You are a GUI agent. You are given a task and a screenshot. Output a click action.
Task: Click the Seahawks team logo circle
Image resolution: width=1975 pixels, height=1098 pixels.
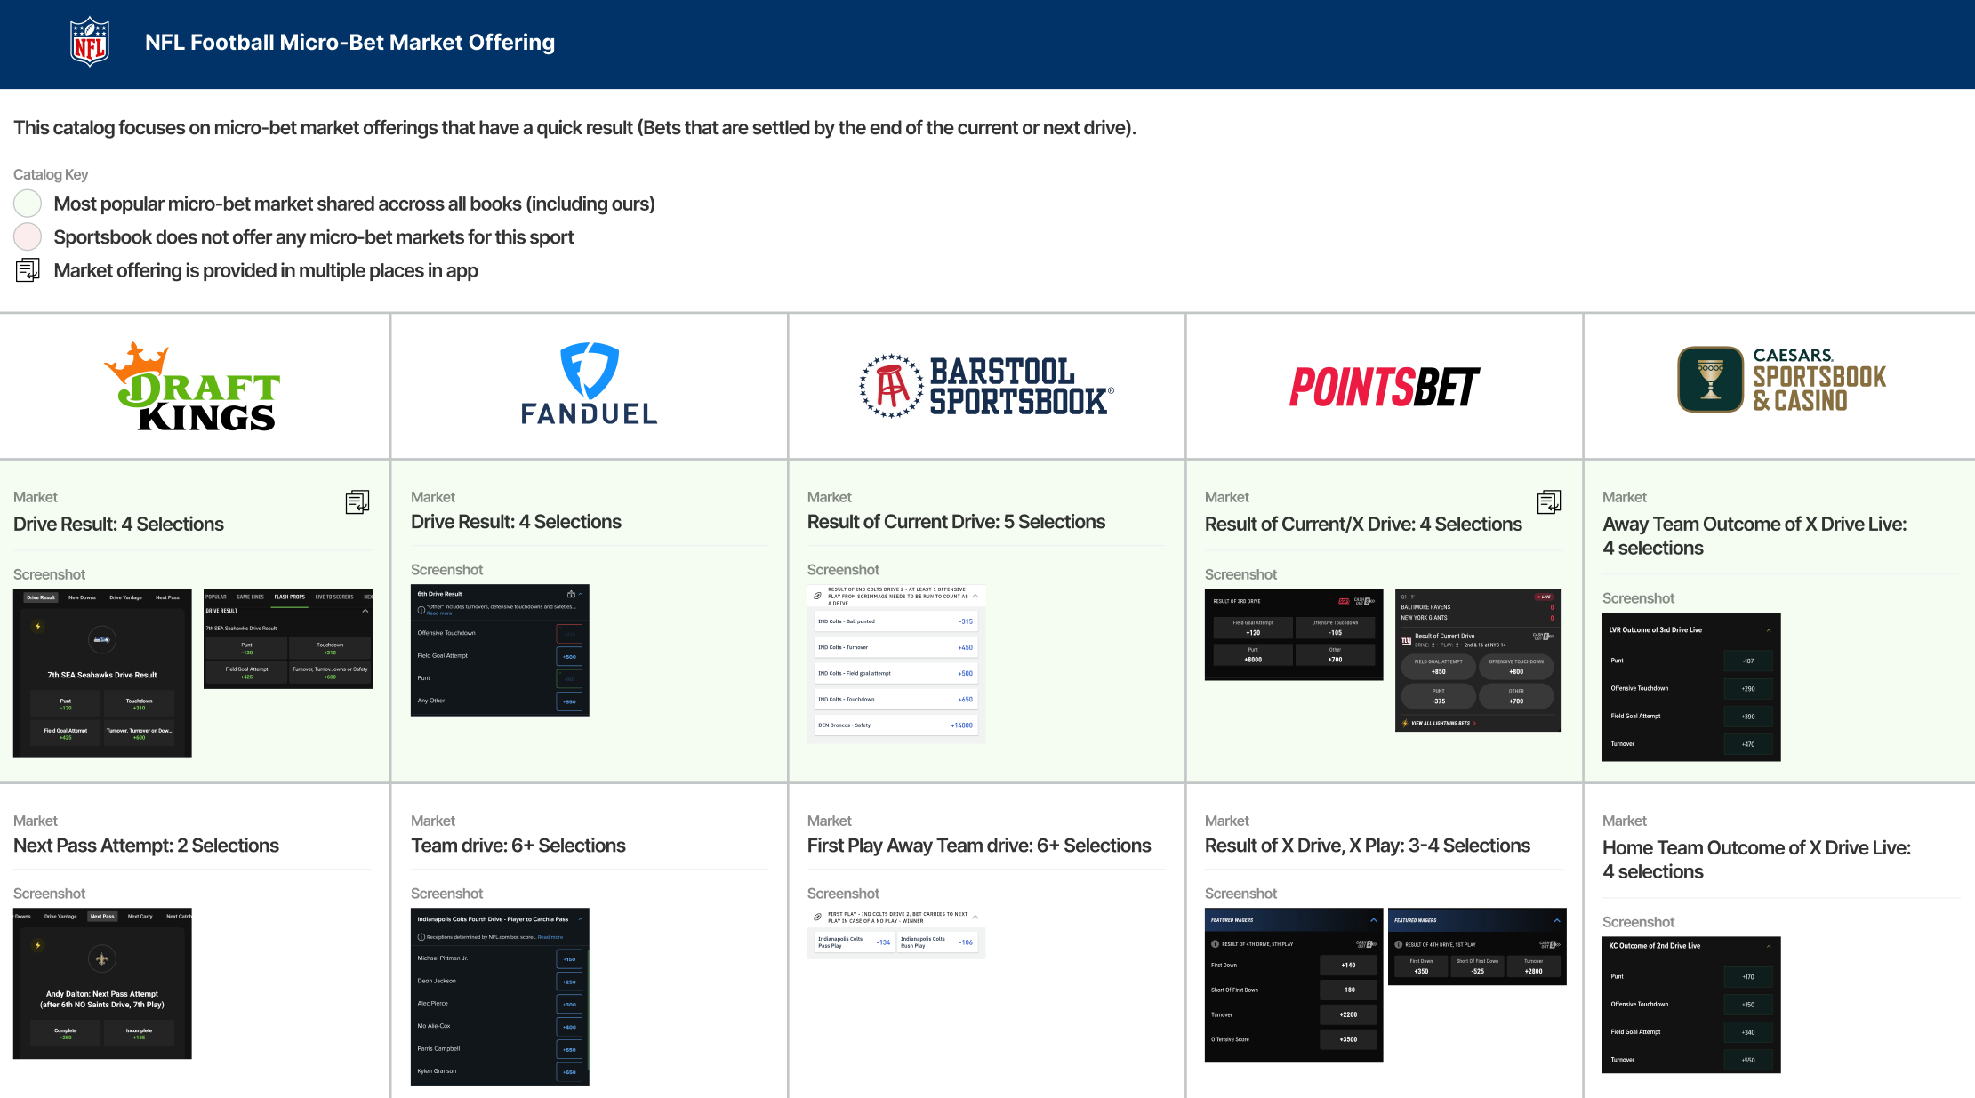tap(101, 639)
